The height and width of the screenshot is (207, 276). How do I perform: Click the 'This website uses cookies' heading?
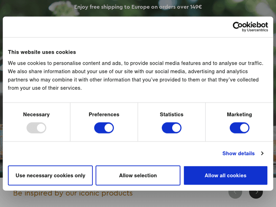pos(42,52)
